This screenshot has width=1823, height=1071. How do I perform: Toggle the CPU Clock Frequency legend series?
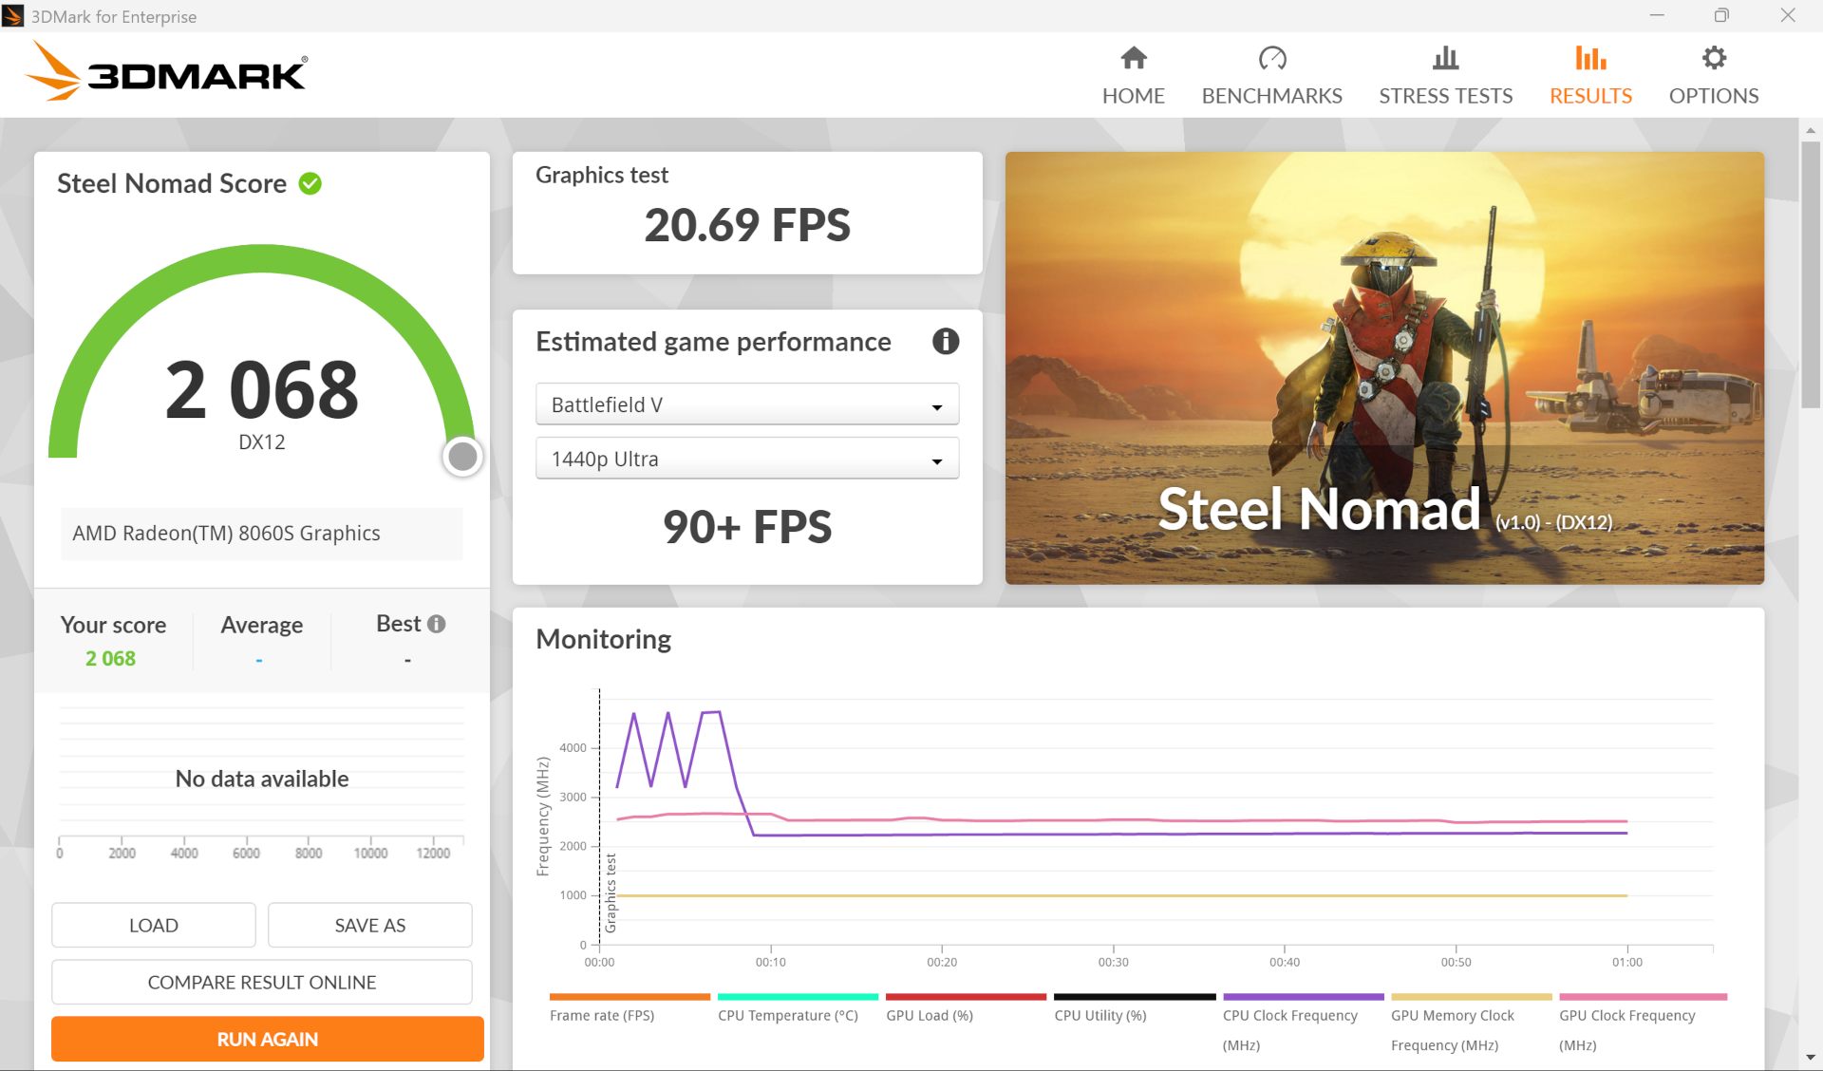click(1288, 1015)
